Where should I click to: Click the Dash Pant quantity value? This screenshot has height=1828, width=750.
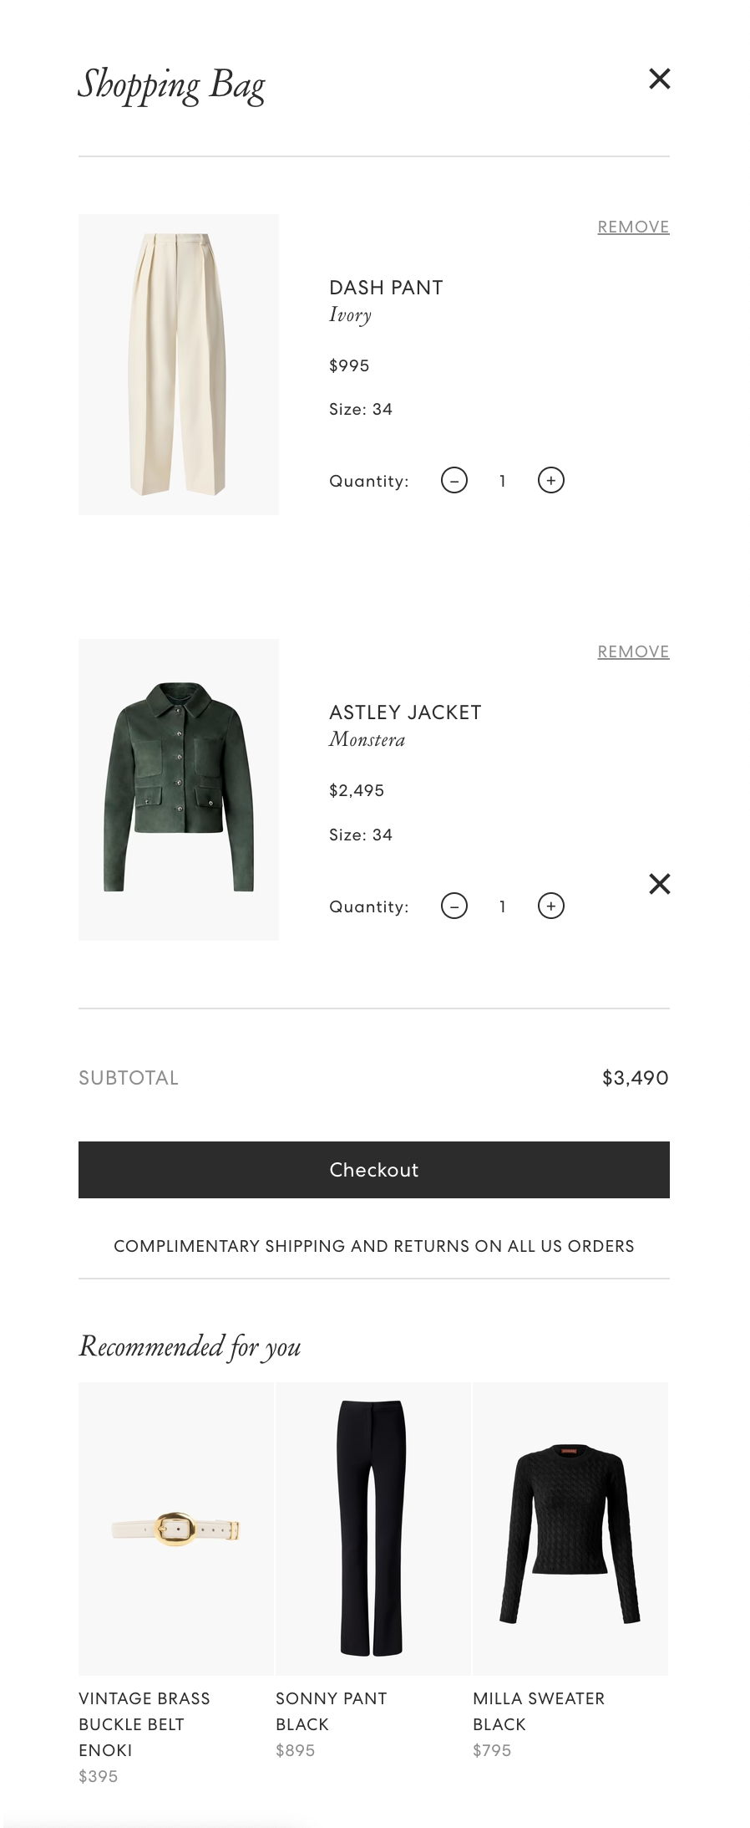point(503,481)
